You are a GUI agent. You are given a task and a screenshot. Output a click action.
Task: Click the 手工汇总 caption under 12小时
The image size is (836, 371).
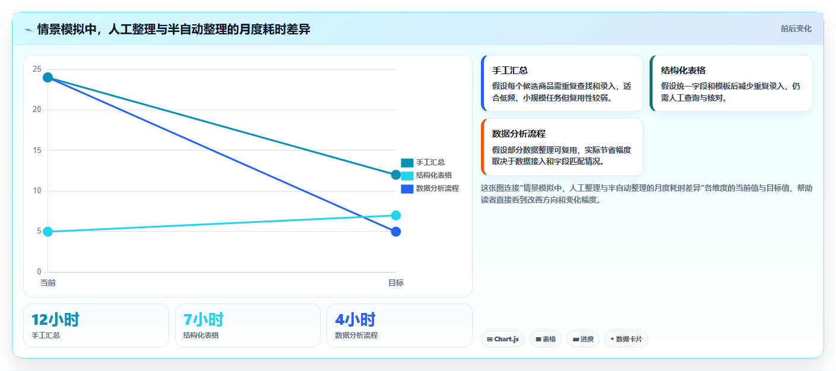click(x=46, y=335)
